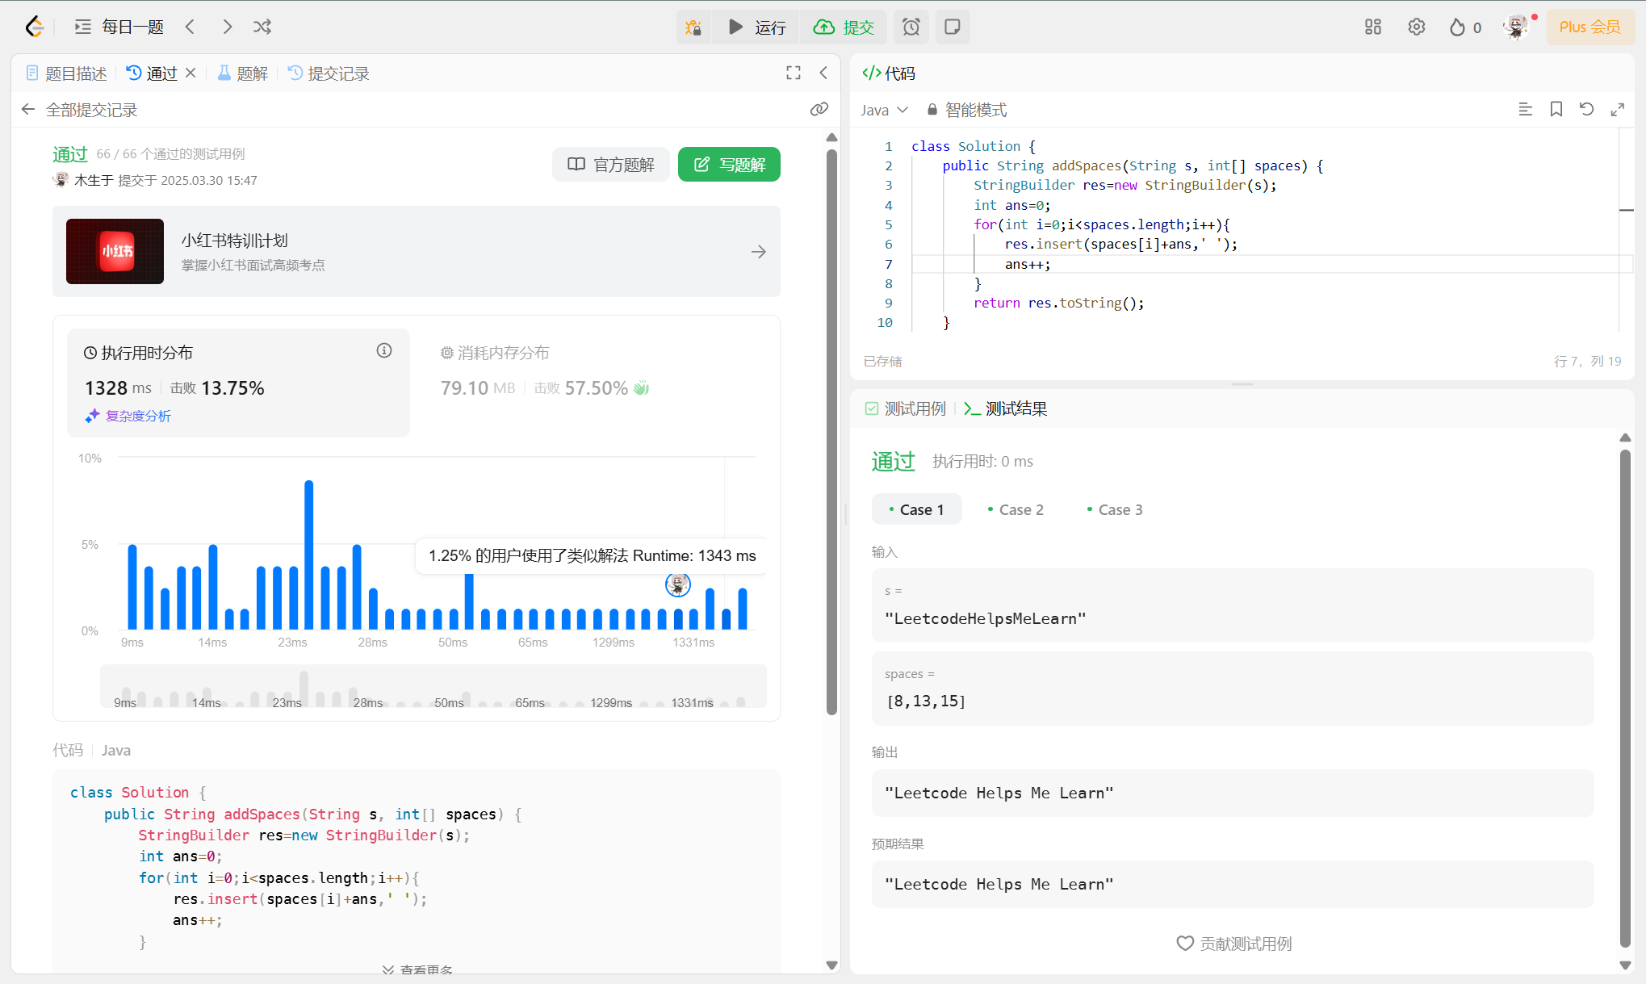Image resolution: width=1646 pixels, height=984 pixels.
Task: Reset code with the undo arrow icon
Action: [1587, 110]
